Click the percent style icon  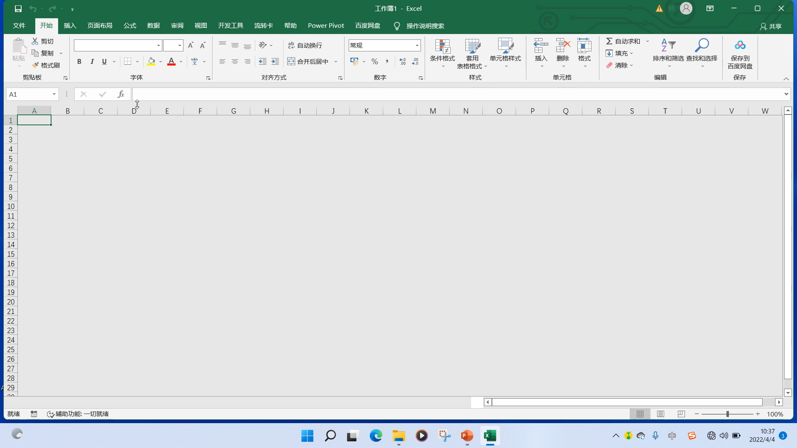click(374, 61)
